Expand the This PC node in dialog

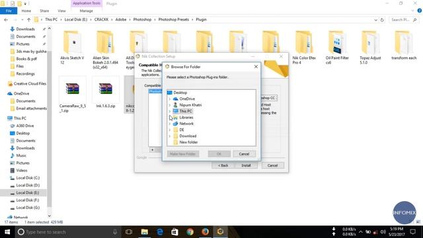tap(170, 111)
